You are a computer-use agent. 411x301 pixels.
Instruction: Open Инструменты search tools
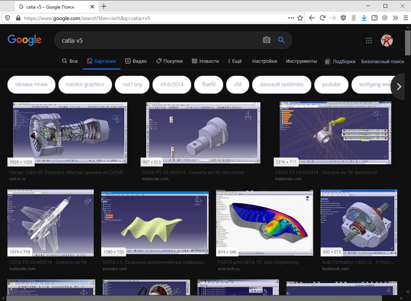click(x=301, y=61)
